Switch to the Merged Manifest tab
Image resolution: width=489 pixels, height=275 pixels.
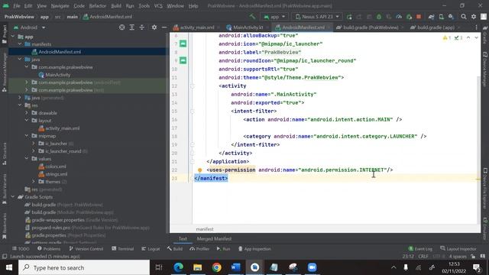(214, 239)
